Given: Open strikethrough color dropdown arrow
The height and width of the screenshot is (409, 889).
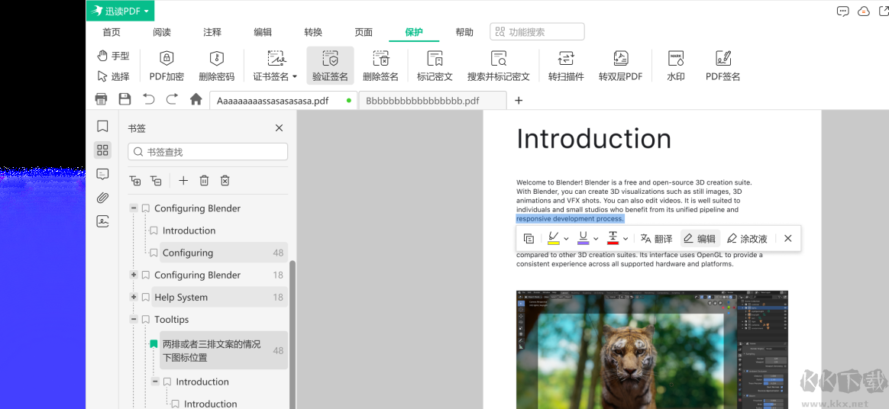Looking at the screenshot, I should point(626,239).
